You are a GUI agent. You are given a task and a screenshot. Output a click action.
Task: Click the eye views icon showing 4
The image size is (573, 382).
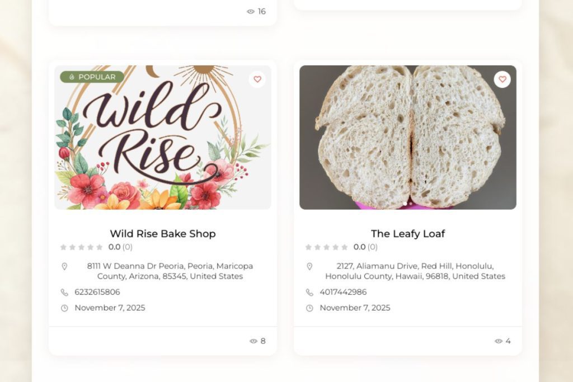(499, 341)
